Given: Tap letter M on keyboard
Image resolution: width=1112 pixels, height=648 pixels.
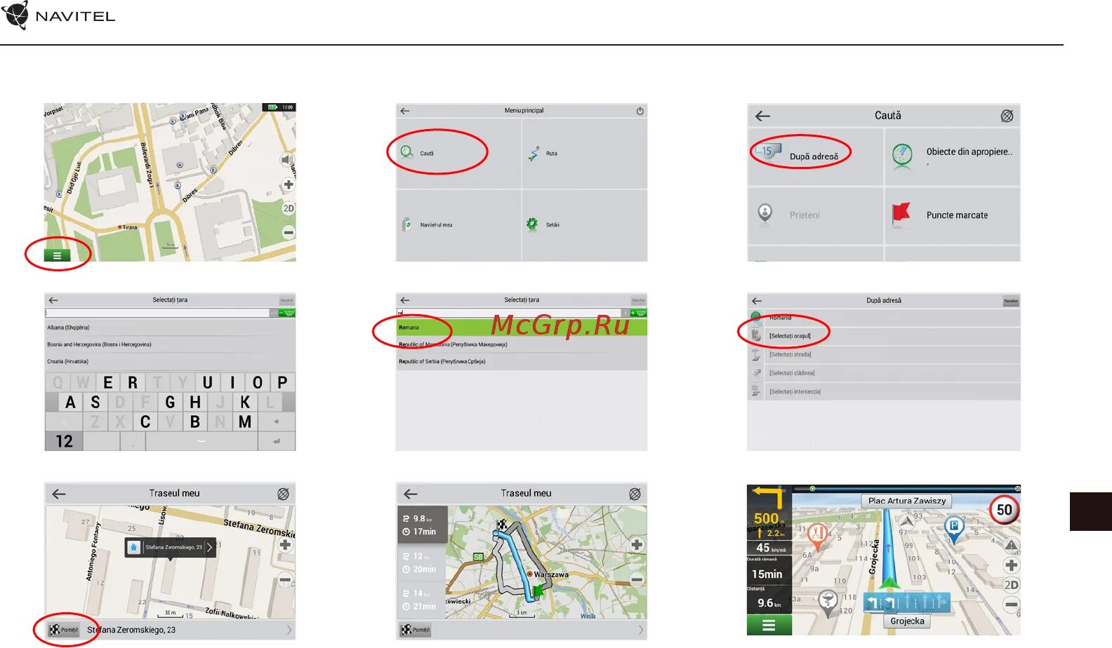Looking at the screenshot, I should click(245, 422).
